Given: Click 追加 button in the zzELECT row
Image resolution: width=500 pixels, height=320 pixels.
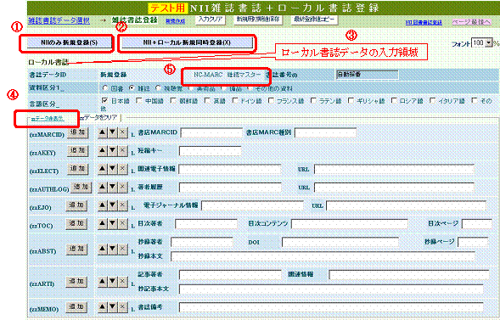Looking at the screenshot, I should click(x=77, y=169).
